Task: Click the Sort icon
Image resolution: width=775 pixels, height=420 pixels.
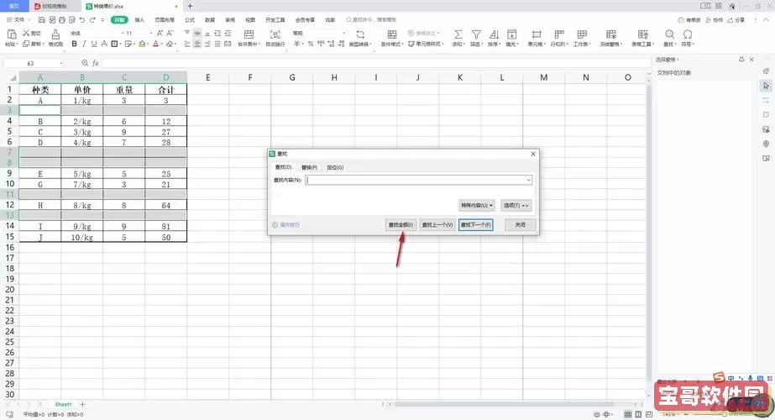Action: point(494,34)
